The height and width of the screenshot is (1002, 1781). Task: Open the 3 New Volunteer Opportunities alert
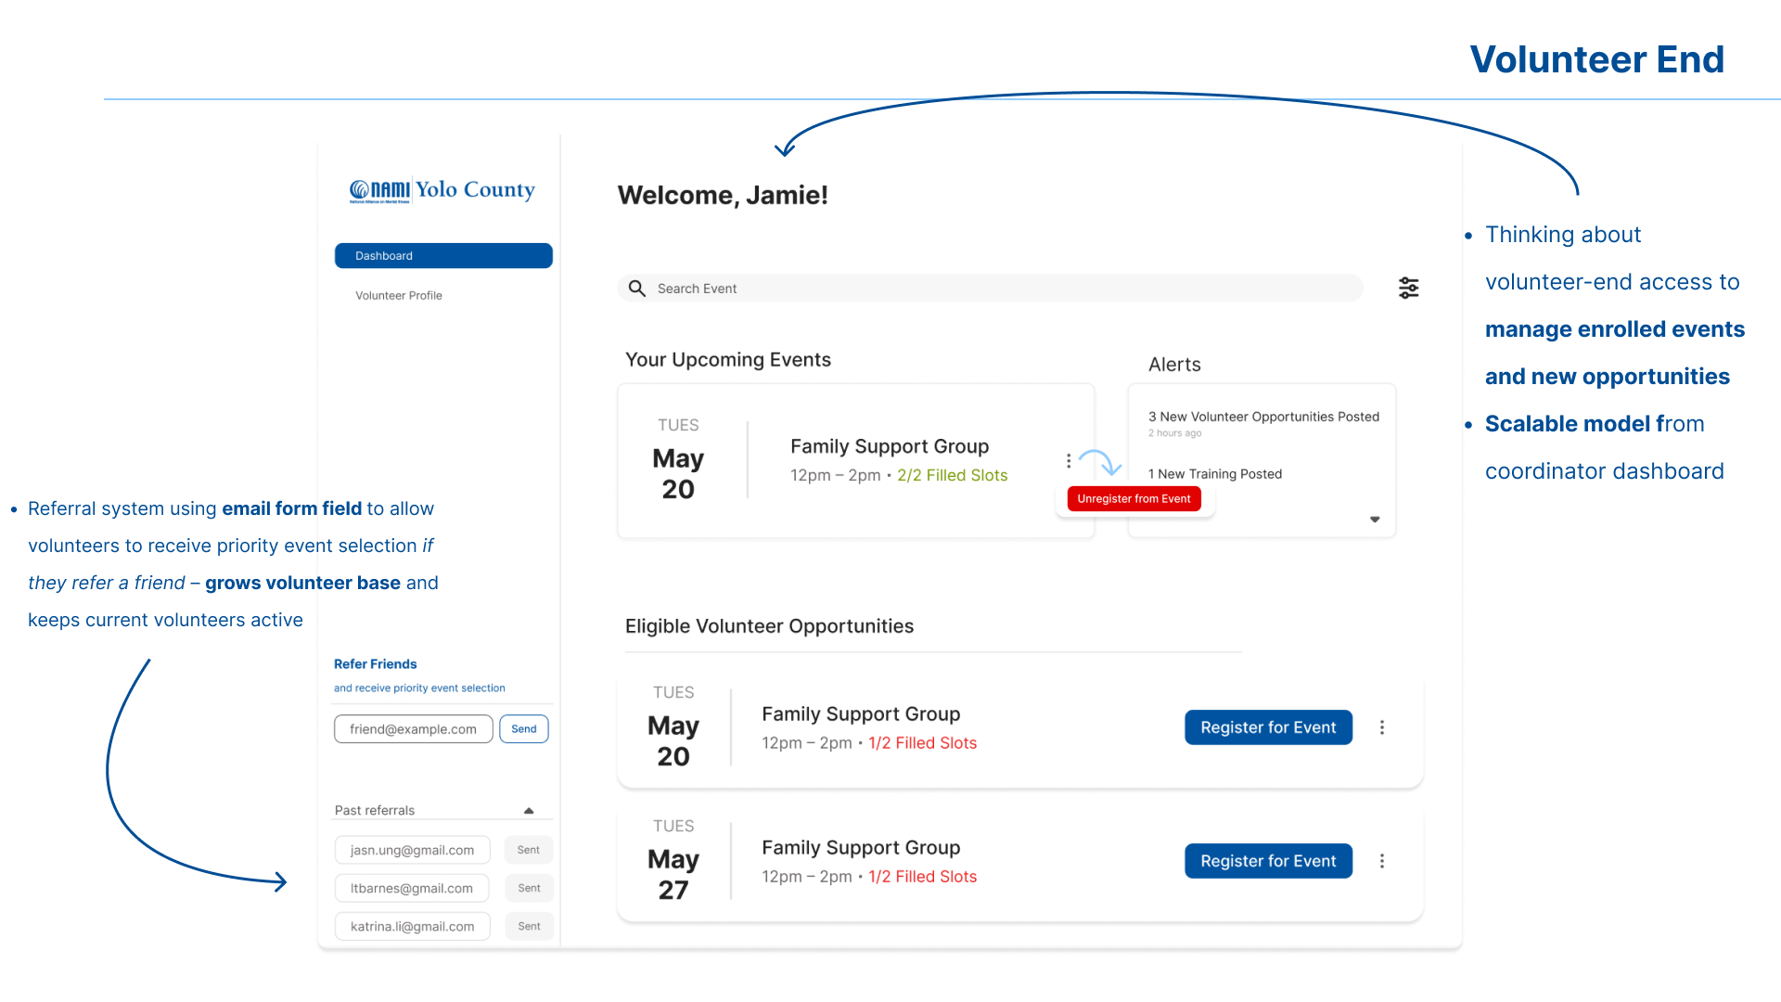1263,417
